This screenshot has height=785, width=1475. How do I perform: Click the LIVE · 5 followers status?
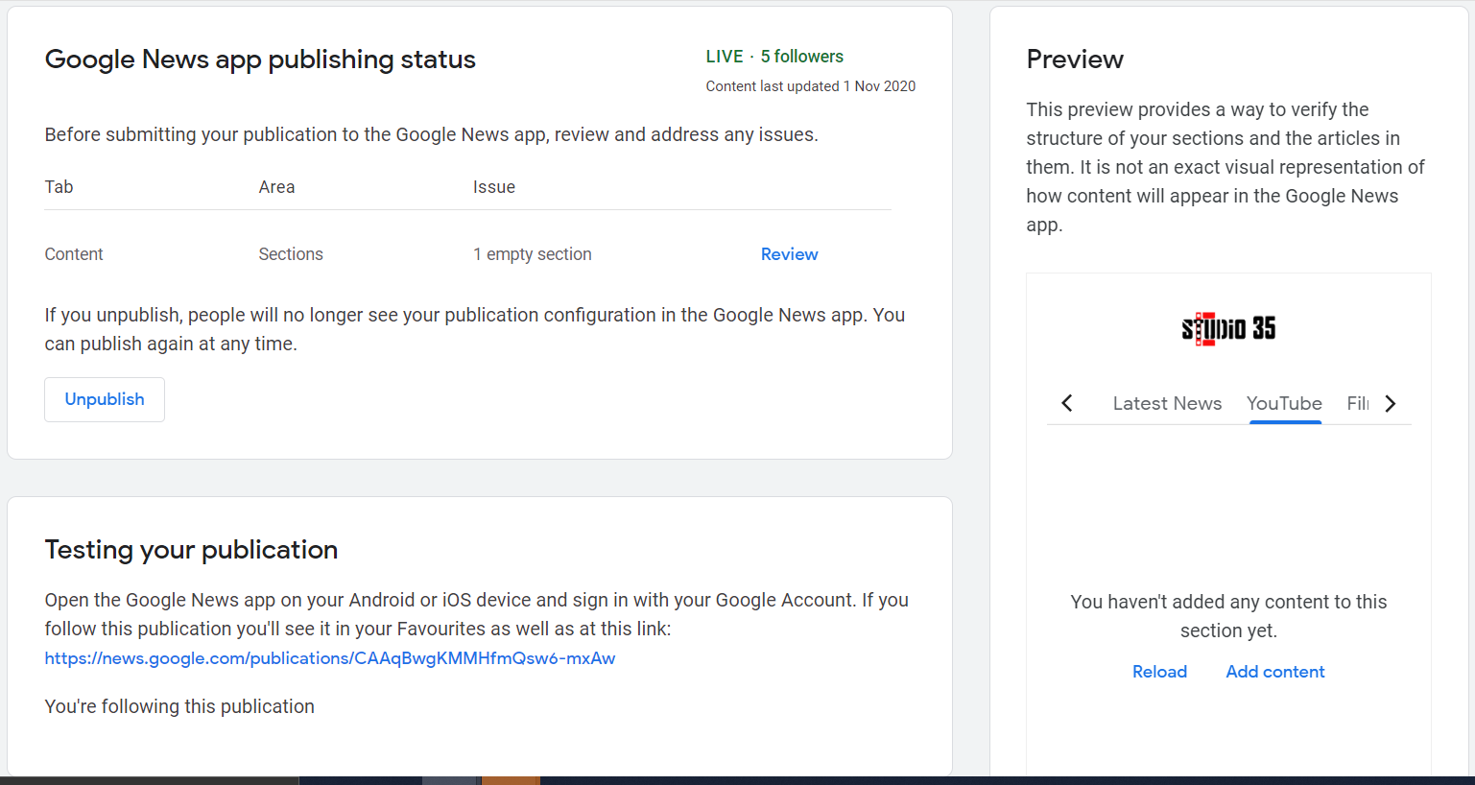click(x=774, y=57)
